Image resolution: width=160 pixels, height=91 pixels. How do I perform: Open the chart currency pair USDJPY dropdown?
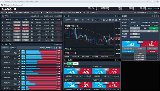[68, 20]
